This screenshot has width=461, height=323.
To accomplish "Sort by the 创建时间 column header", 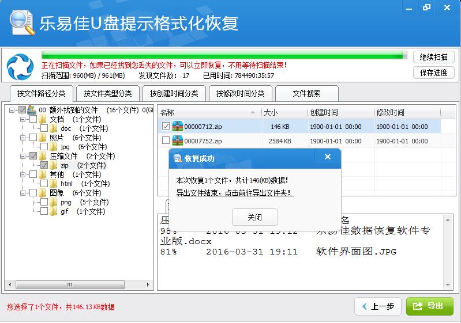I will [341, 112].
